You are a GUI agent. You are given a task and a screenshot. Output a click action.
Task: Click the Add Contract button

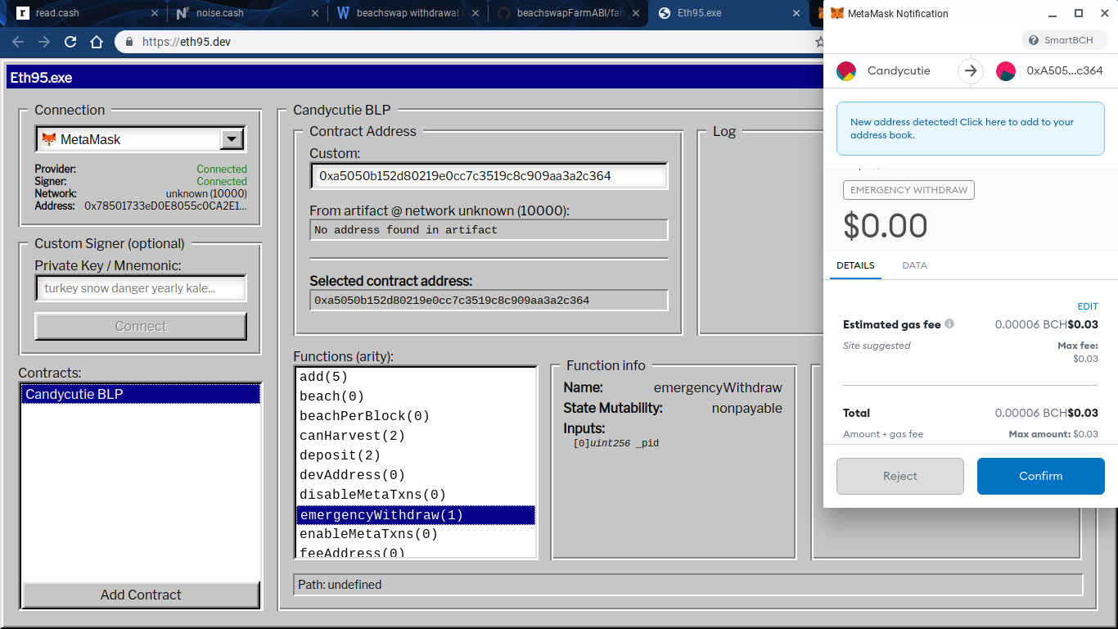click(x=141, y=595)
